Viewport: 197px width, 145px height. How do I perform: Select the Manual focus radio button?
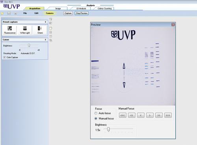[96, 118]
